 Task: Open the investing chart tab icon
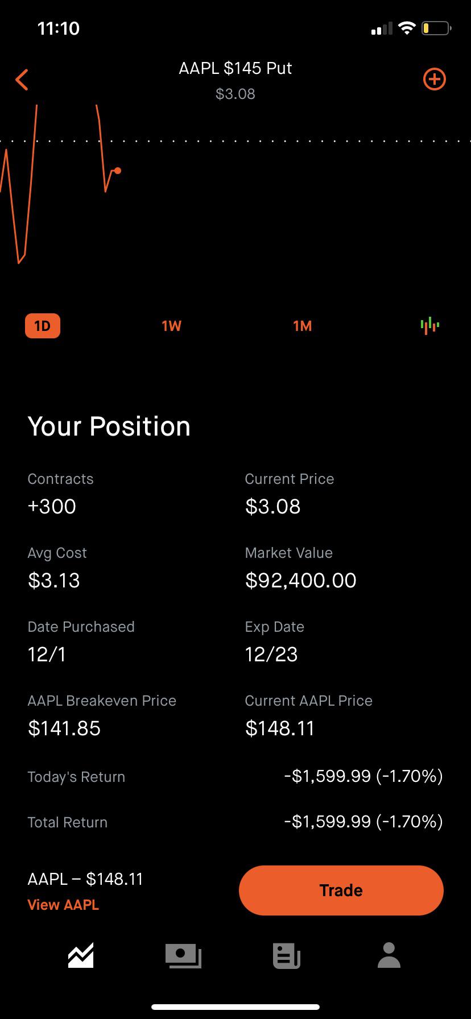81,955
